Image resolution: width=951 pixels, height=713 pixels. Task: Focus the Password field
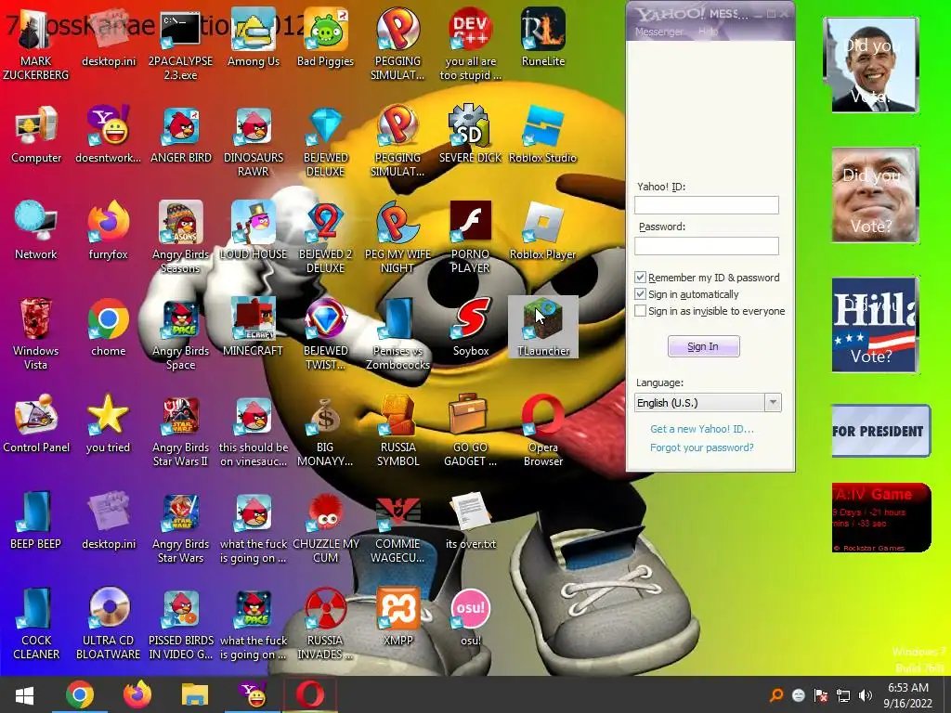pyautogui.click(x=707, y=245)
